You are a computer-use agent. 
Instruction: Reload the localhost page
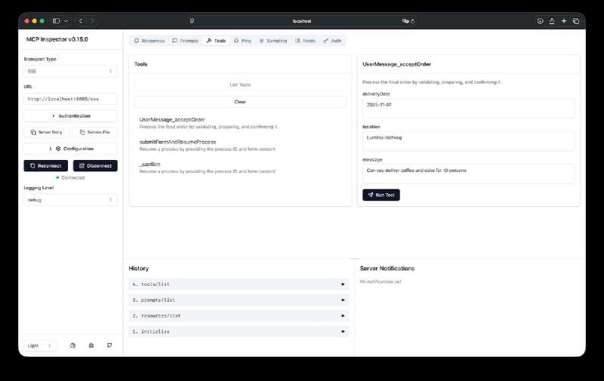click(x=412, y=21)
